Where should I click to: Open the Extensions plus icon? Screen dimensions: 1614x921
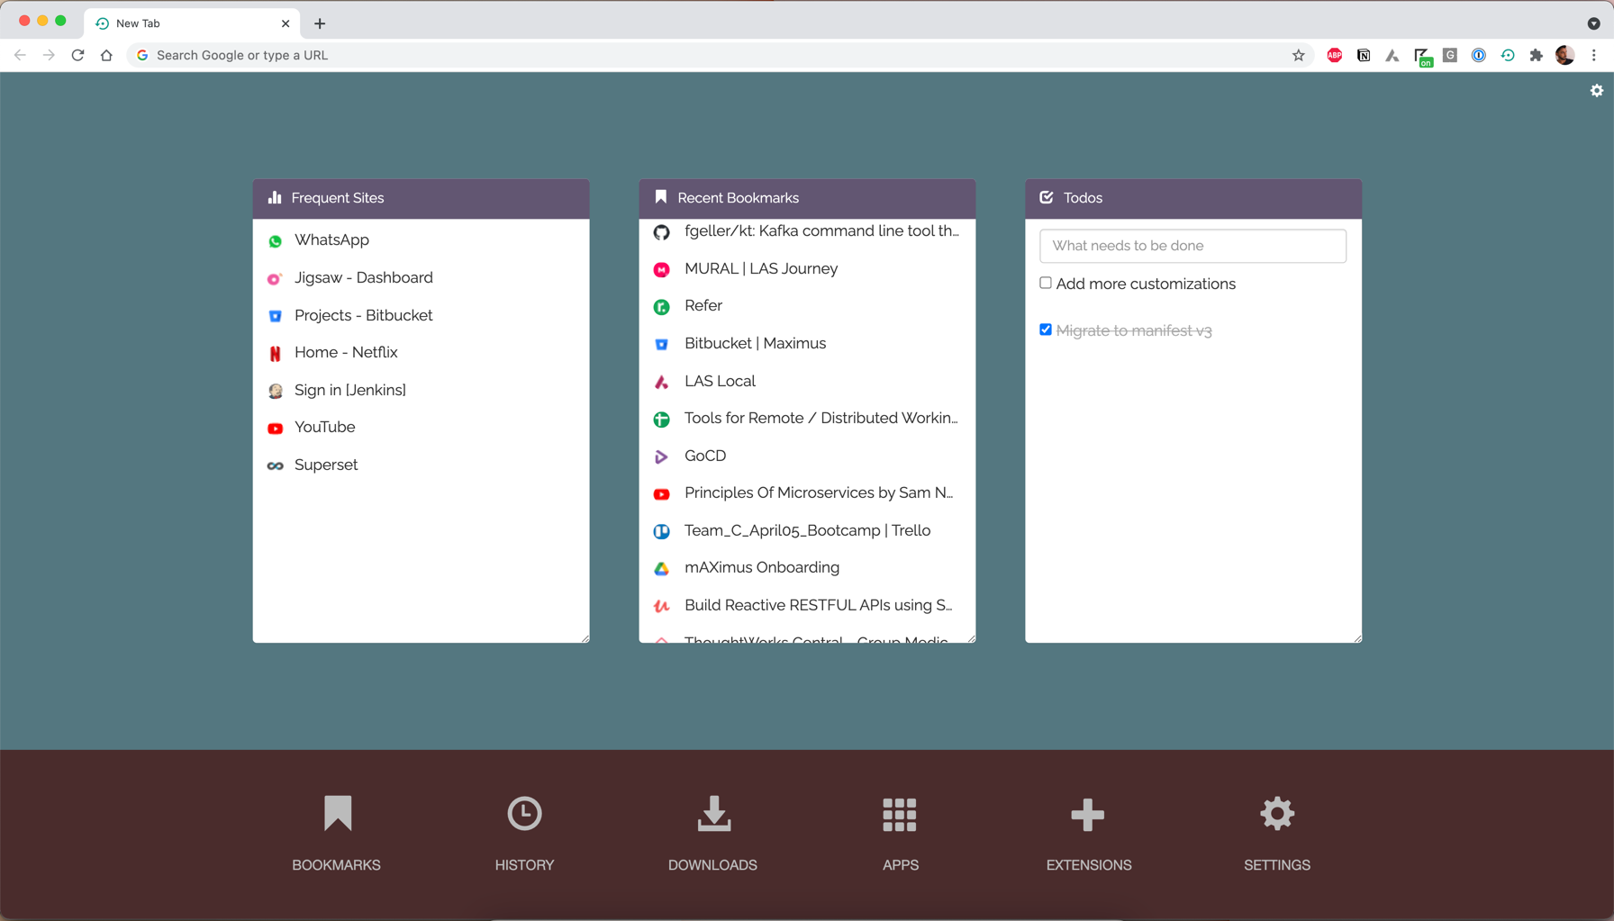(1088, 814)
